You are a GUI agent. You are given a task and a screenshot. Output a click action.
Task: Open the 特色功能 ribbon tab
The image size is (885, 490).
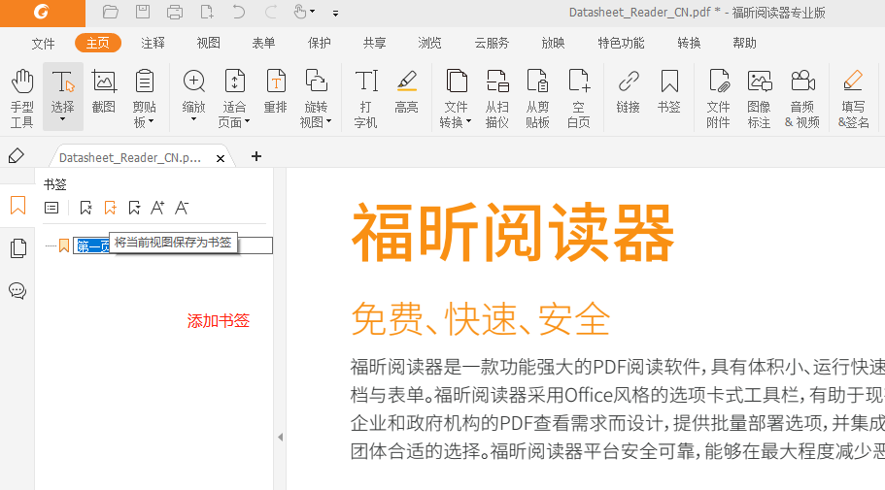coord(621,43)
